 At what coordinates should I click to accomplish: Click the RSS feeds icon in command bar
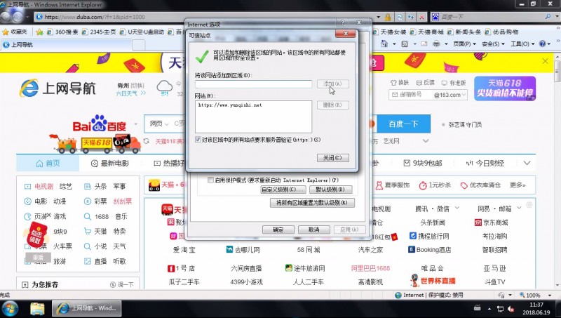(x=405, y=44)
